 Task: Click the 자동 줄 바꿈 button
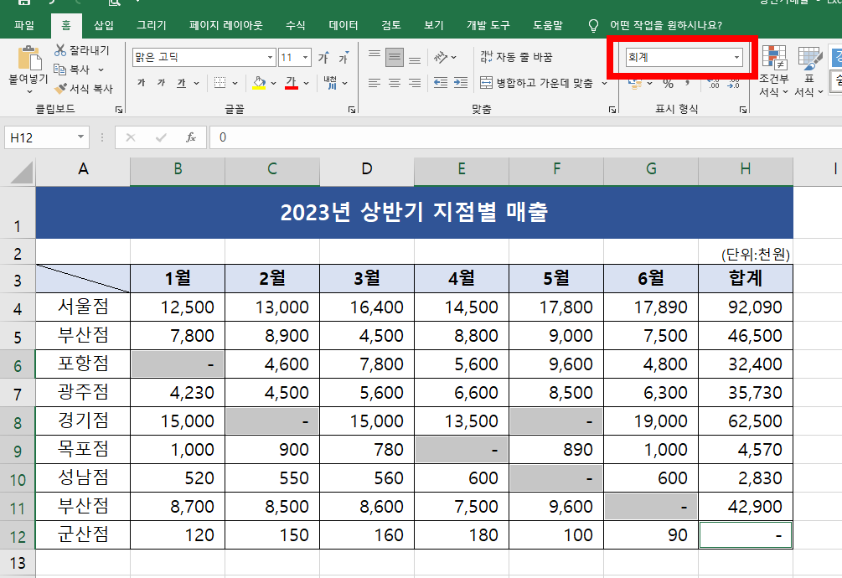pyautogui.click(x=516, y=57)
